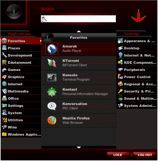Click the Wine icon

pyautogui.click(x=4, y=127)
